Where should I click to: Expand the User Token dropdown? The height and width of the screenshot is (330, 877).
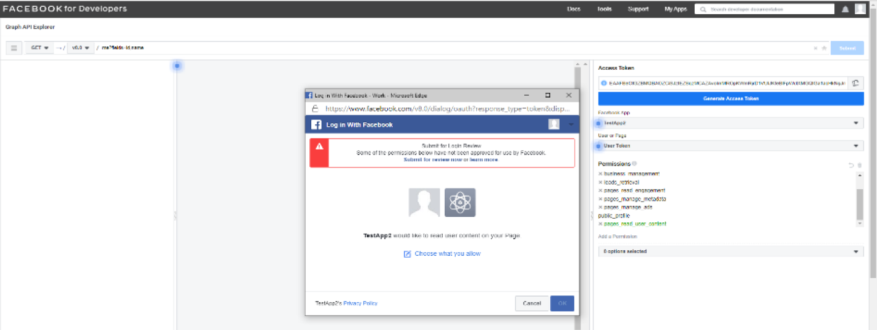pos(731,146)
